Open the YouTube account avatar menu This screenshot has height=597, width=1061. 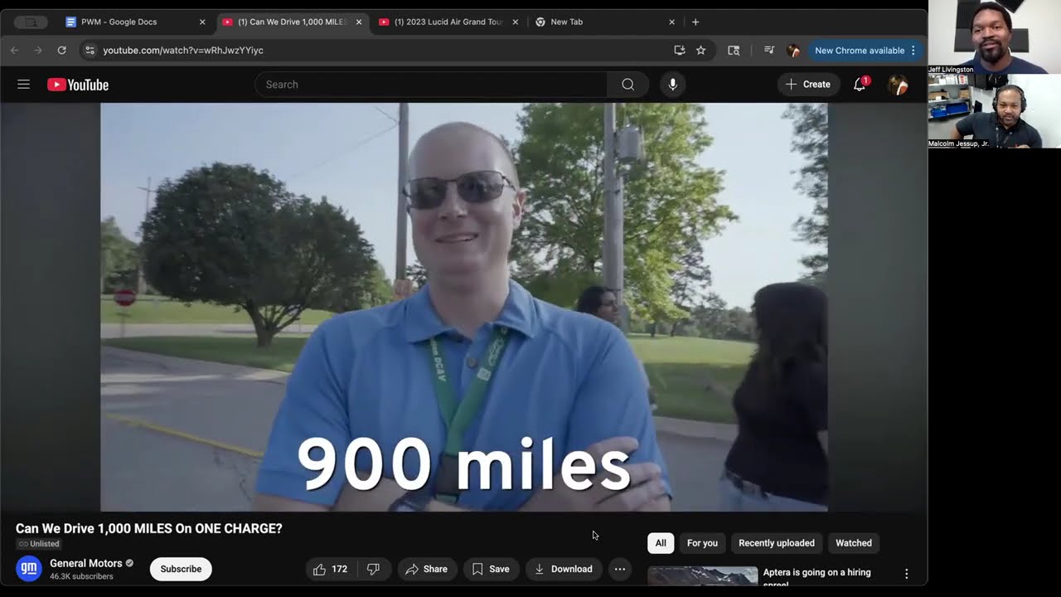[x=898, y=85]
